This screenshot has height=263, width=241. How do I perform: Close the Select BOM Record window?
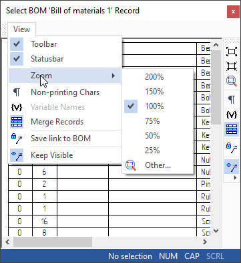pyautogui.click(x=233, y=11)
